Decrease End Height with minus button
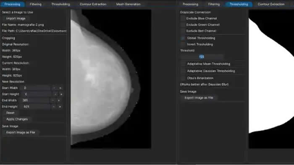This screenshot has height=165, width=294. coord(54,107)
